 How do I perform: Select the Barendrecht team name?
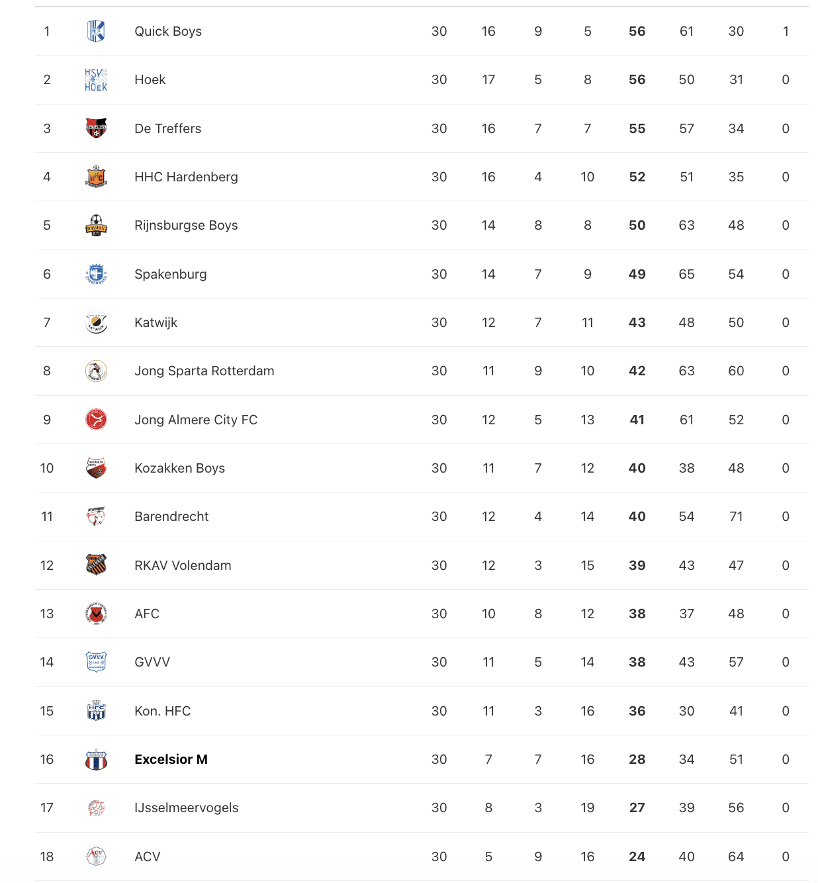click(171, 516)
